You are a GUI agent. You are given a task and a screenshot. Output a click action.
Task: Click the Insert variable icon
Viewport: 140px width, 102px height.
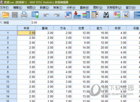point(126,15)
